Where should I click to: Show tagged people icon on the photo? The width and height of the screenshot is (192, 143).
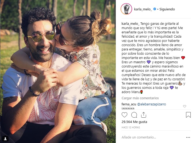pyautogui.click(x=6, y=139)
